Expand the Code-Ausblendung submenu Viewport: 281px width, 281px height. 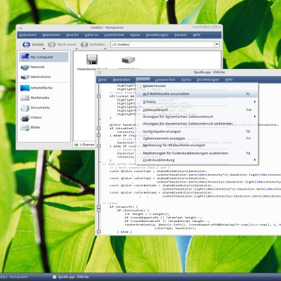coord(196,160)
